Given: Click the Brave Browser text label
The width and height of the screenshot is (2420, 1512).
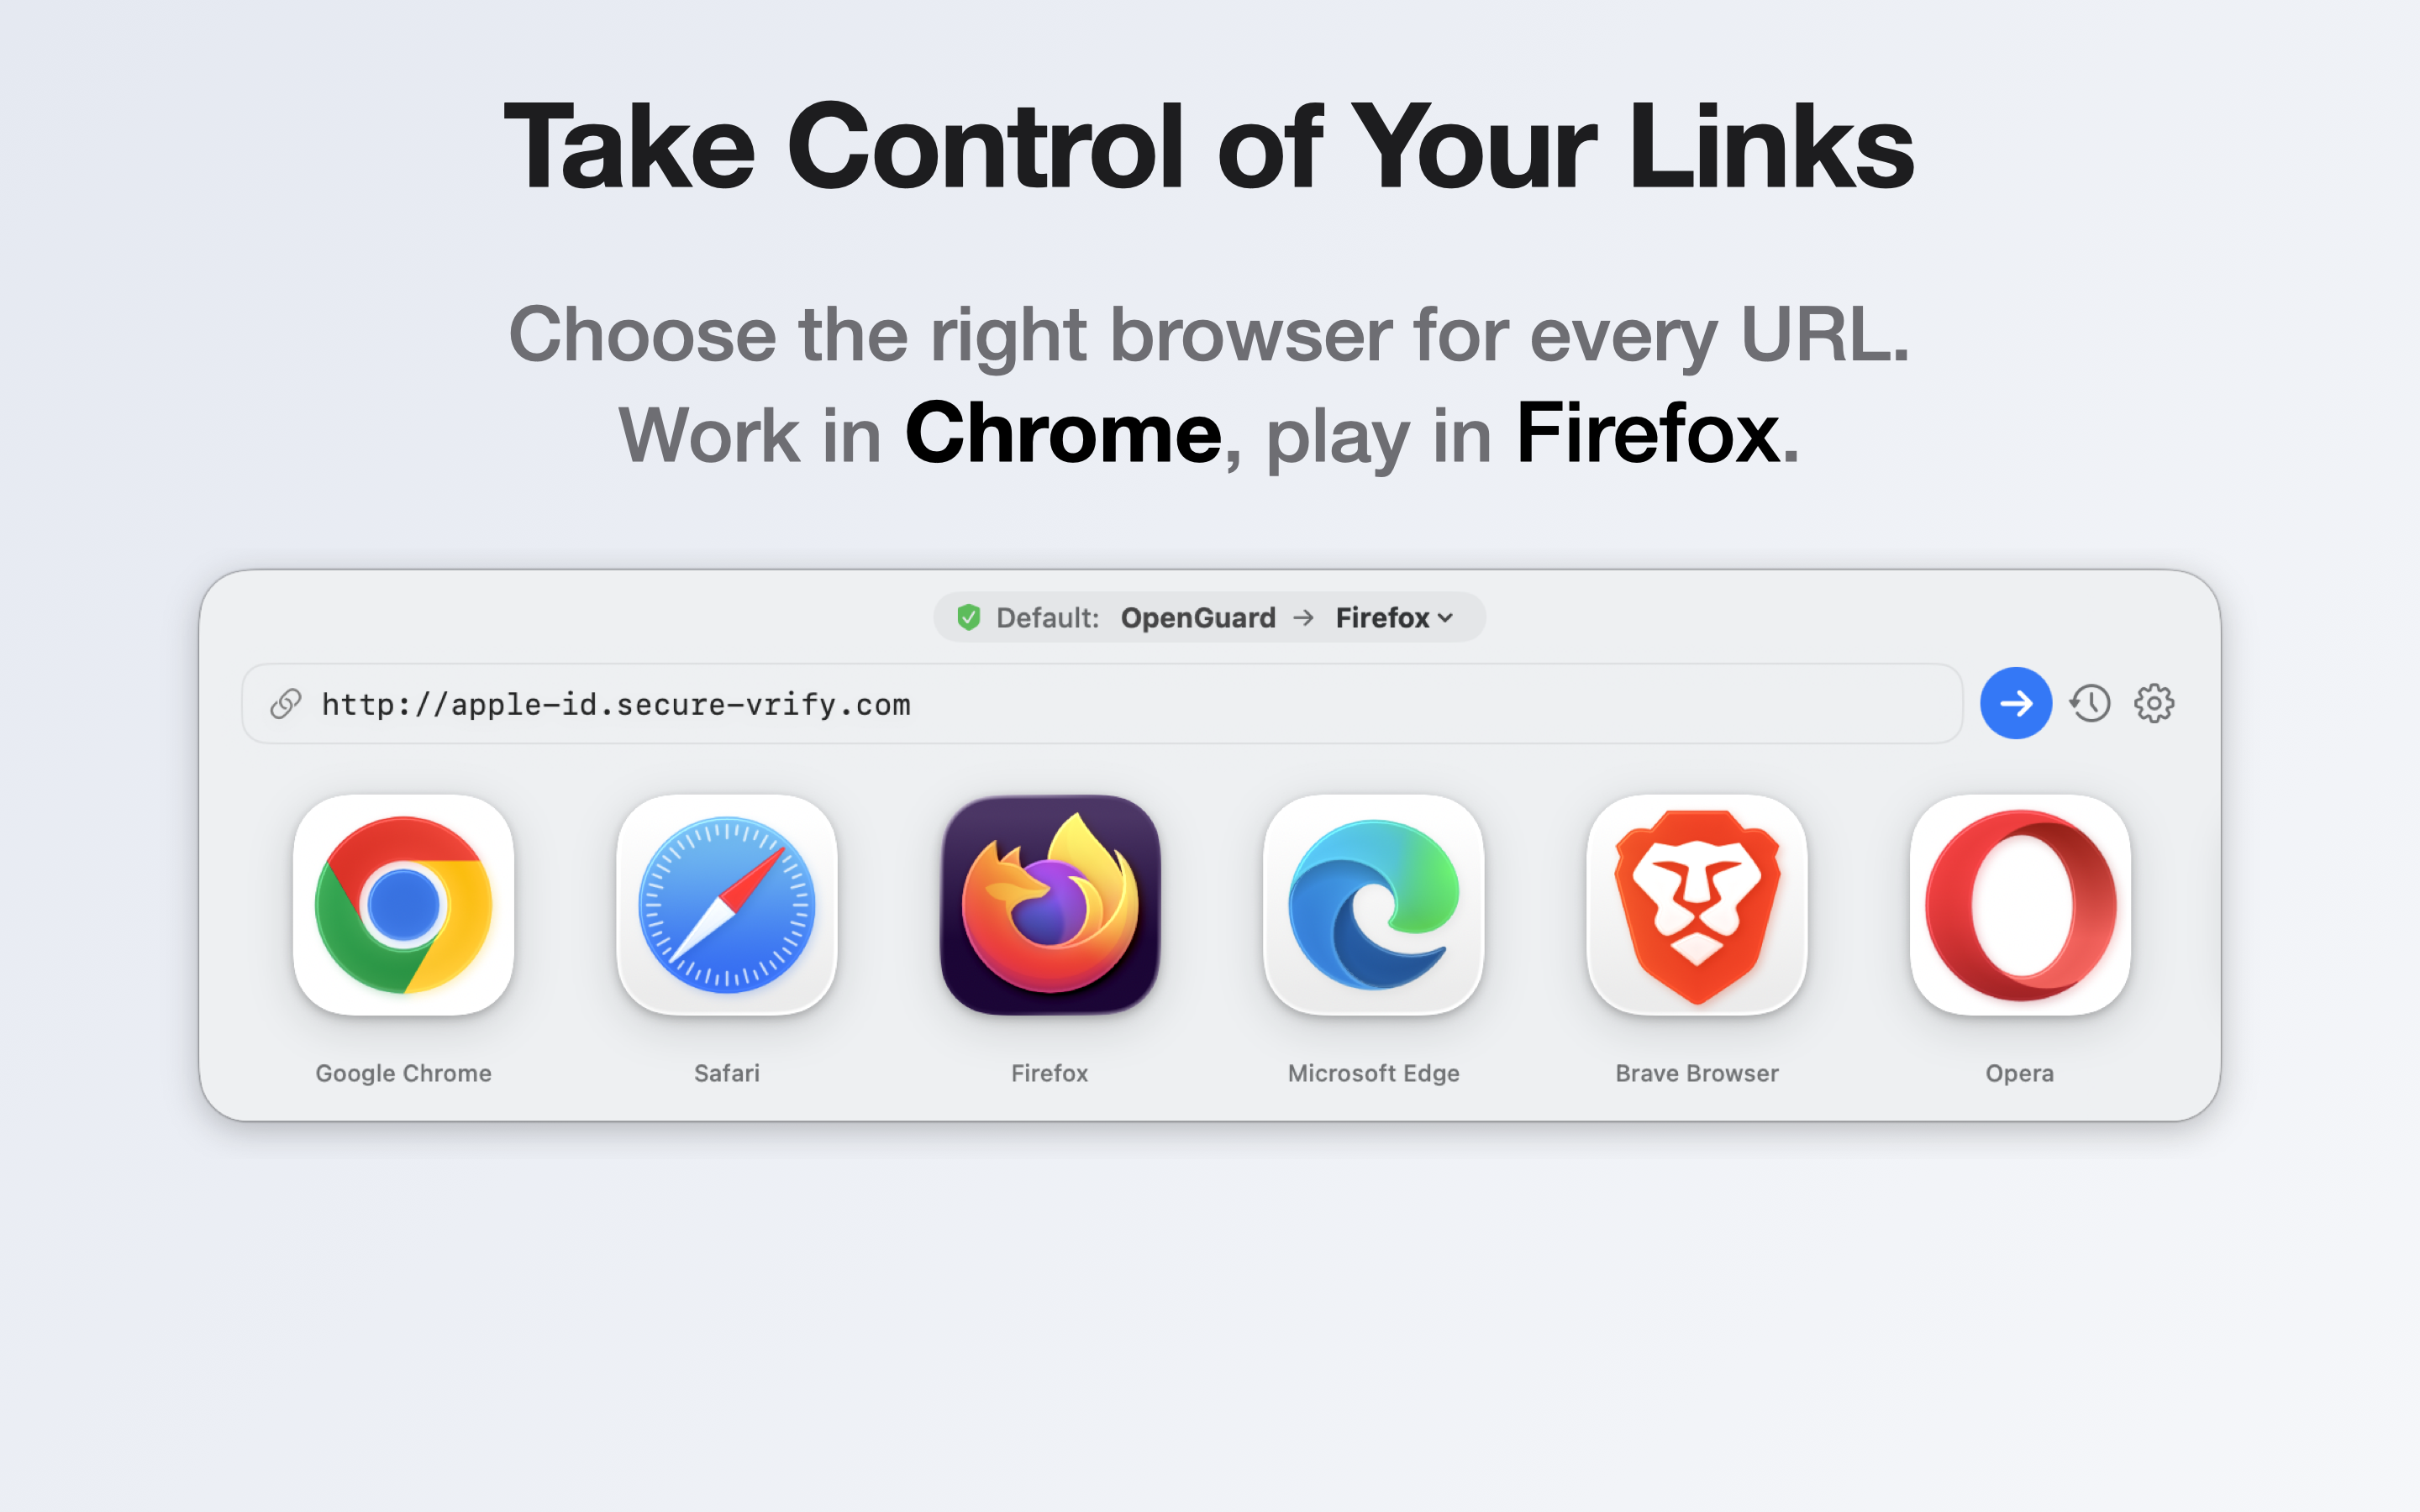Looking at the screenshot, I should coord(1697,1073).
